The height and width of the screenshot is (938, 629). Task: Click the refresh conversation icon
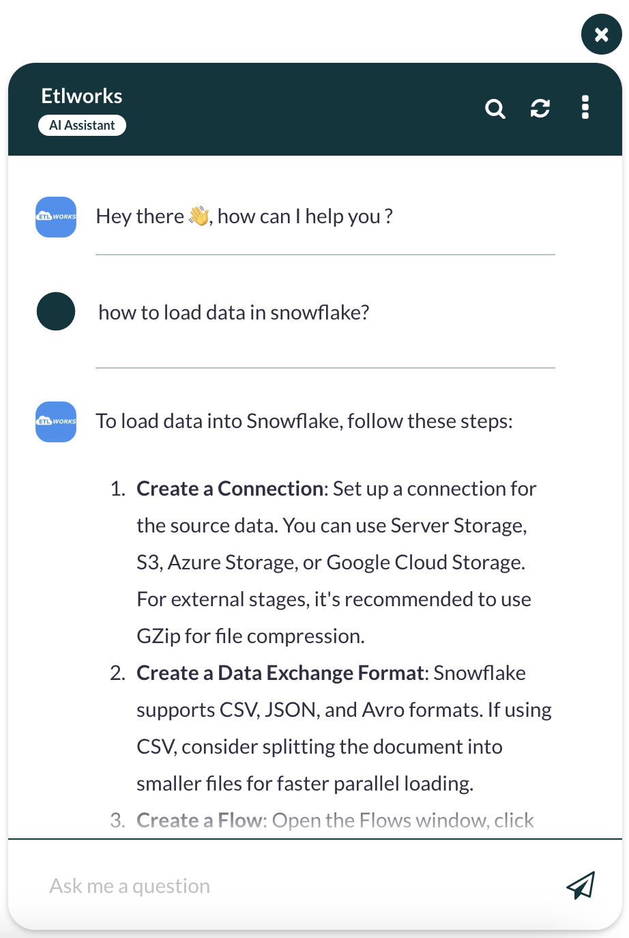coord(540,108)
